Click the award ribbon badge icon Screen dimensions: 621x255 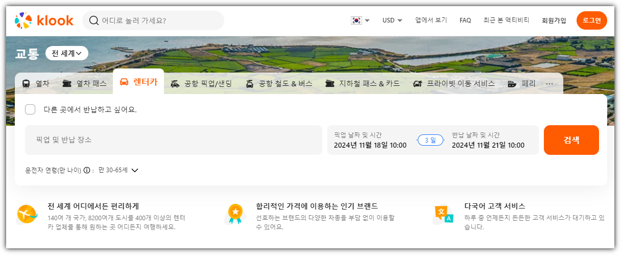pyautogui.click(x=235, y=214)
